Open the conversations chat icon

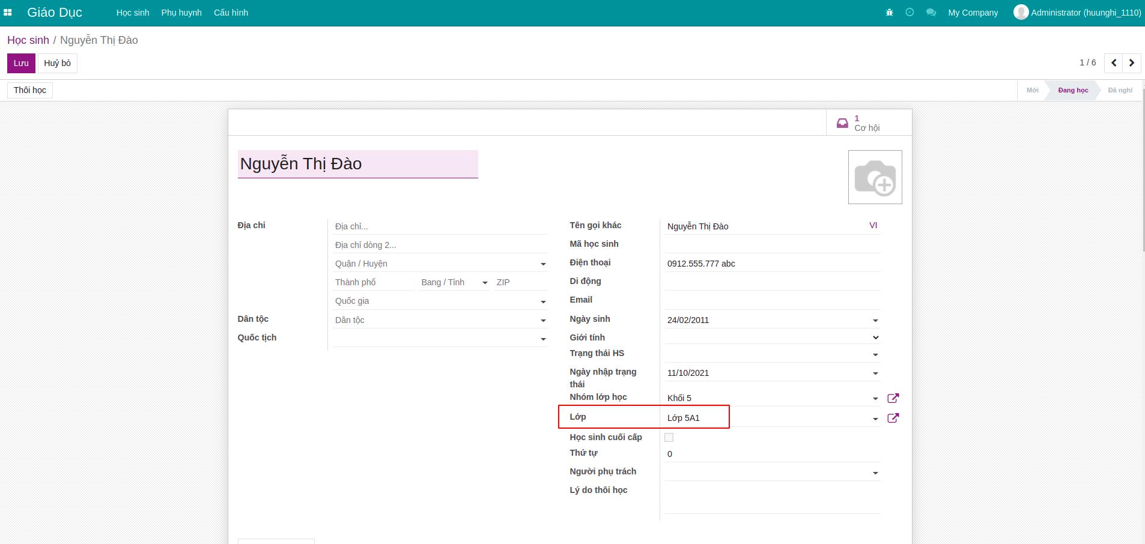point(931,13)
